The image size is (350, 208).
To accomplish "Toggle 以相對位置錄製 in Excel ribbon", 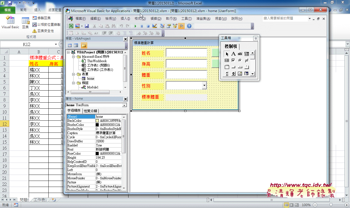I will (46, 24).
